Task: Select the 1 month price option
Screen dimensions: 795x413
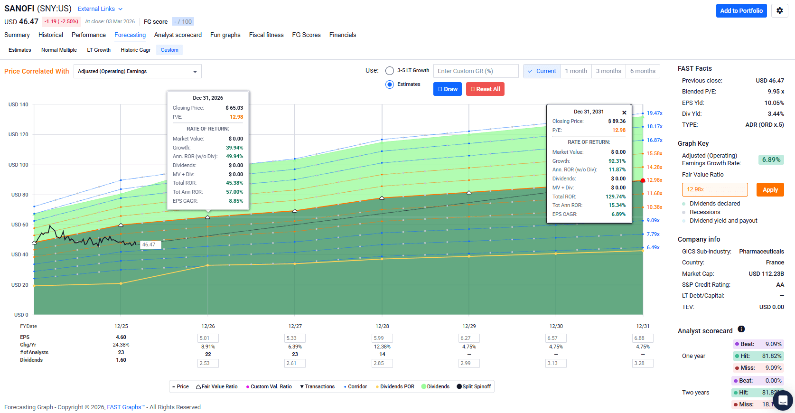Action: tap(576, 71)
